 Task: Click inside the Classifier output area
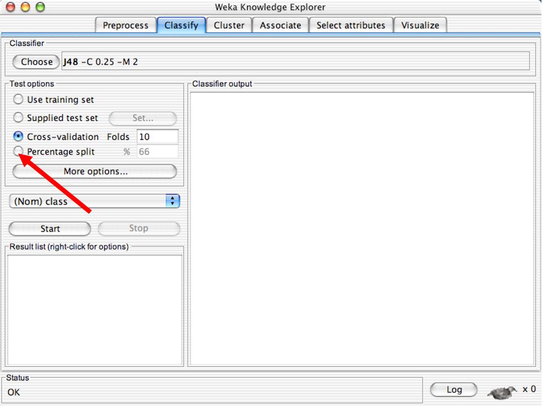[x=362, y=228]
